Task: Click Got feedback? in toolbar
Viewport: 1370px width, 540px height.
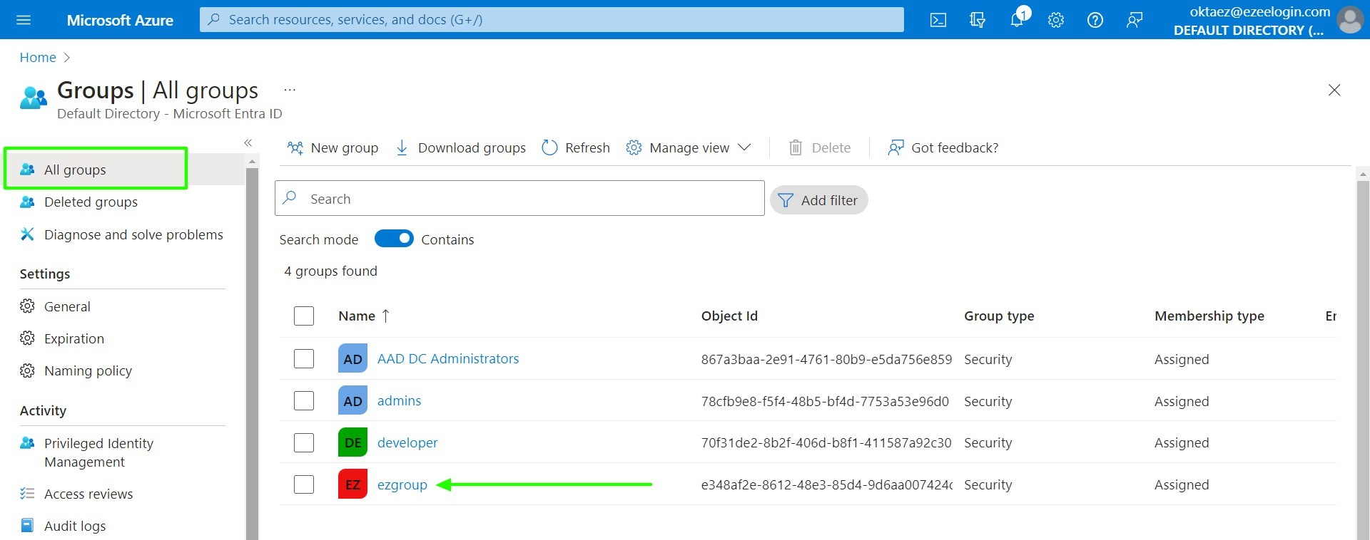Action: (943, 147)
